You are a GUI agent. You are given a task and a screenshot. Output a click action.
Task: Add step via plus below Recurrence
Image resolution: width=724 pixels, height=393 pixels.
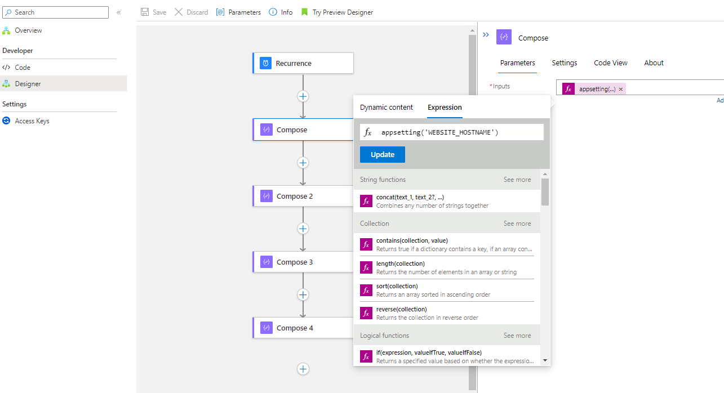click(303, 96)
